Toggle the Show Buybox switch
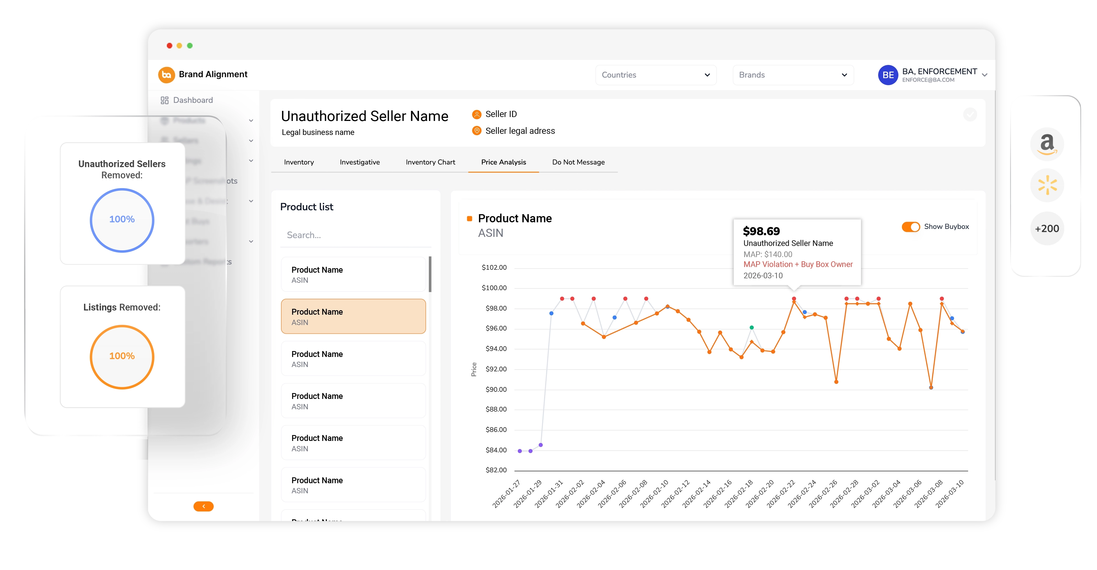 (911, 227)
